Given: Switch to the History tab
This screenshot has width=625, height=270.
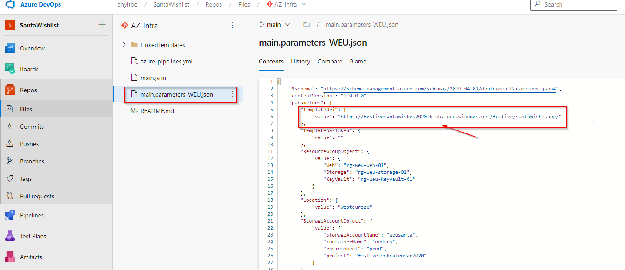Looking at the screenshot, I should pyautogui.click(x=301, y=61).
